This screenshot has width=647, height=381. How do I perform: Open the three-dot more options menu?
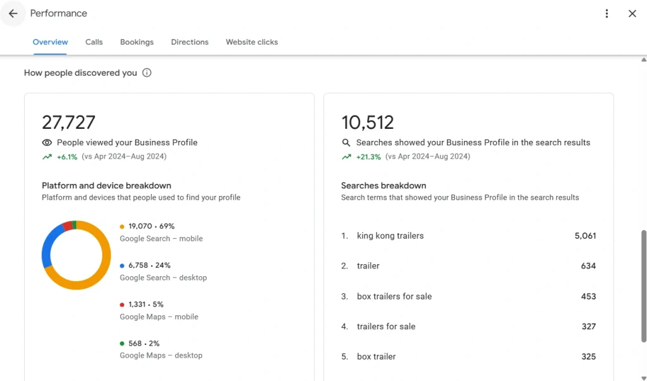point(607,13)
